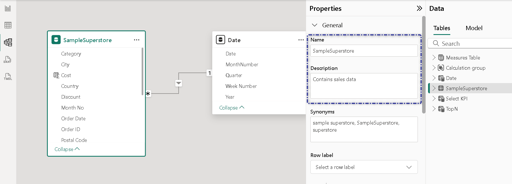This screenshot has height=184, width=512.
Task: Select Date row in Data pane
Action: [x=470, y=78]
